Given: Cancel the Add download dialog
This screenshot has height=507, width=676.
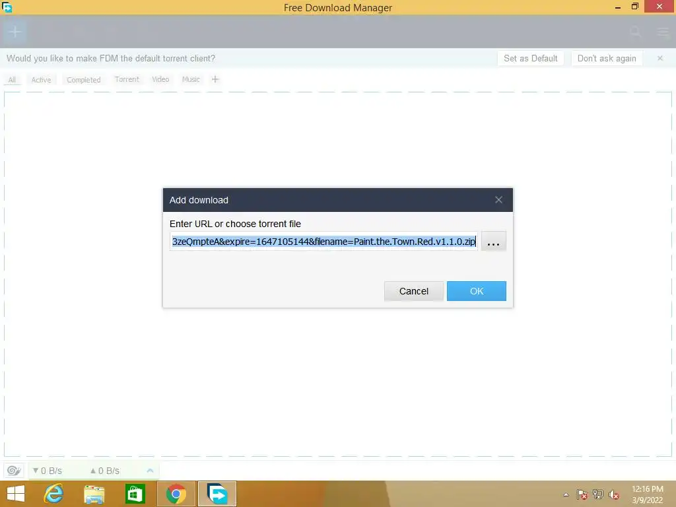Looking at the screenshot, I should pyautogui.click(x=413, y=291).
